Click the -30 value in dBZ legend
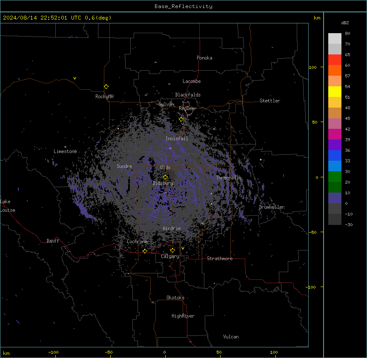 point(349,225)
